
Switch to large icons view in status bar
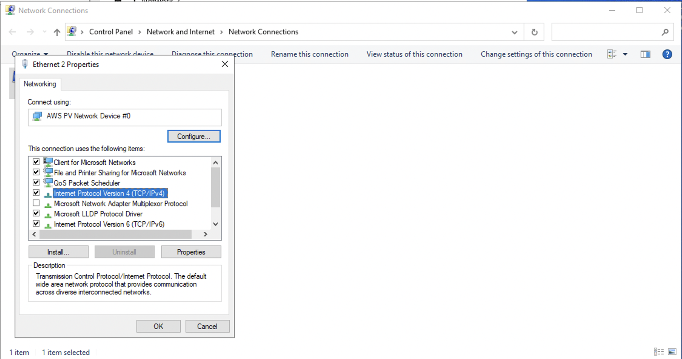[672, 352]
